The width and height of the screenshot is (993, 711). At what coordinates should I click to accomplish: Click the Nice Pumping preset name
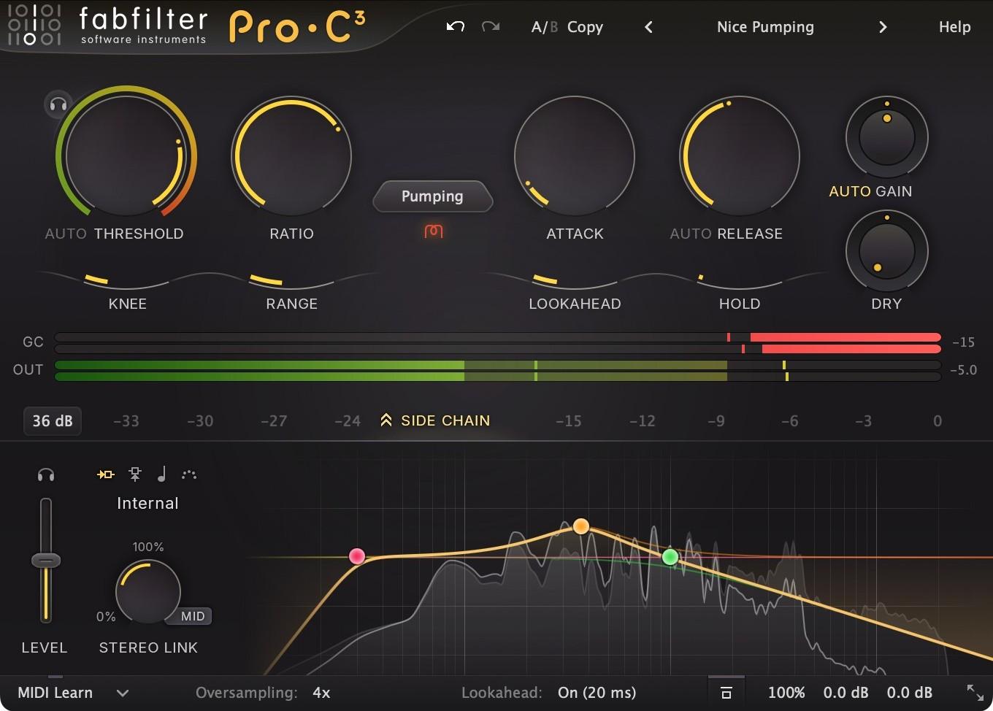[x=764, y=26]
